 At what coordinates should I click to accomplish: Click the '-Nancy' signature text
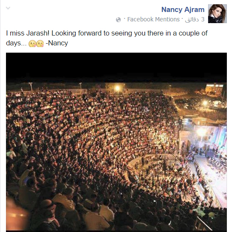point(57,43)
